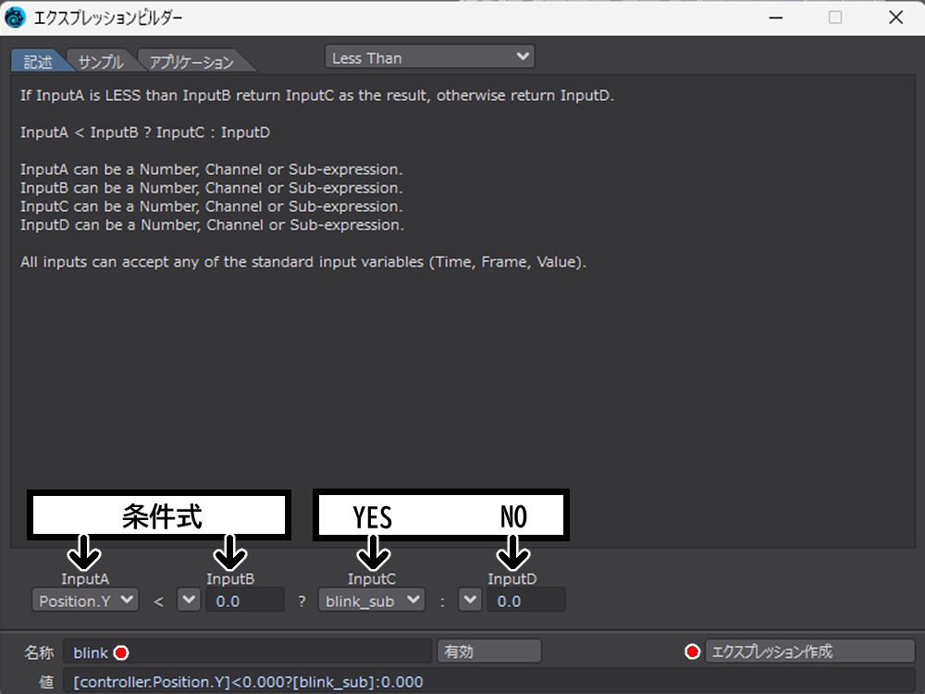Open the アプリケーション tab

tap(192, 61)
